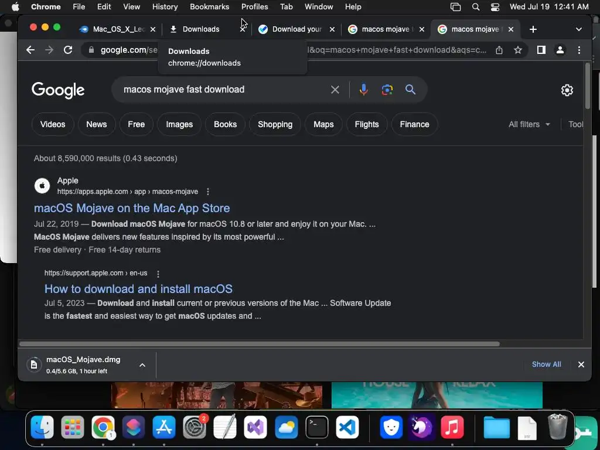Open the File menu
Viewport: 600px width, 450px height.
tap(79, 7)
